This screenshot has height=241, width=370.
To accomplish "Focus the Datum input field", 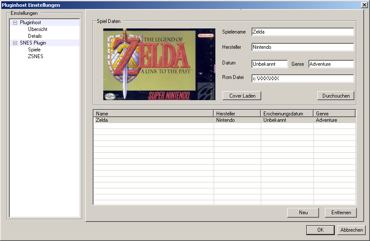I will coord(269,64).
